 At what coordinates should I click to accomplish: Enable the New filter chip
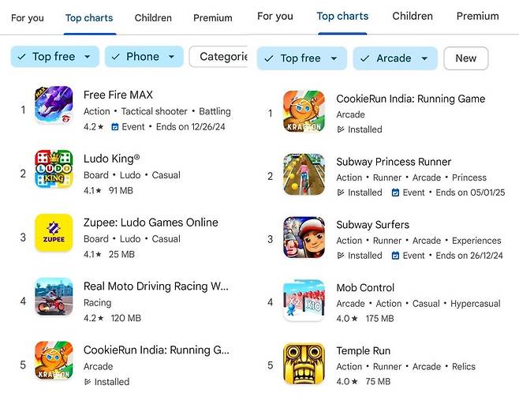pos(465,58)
